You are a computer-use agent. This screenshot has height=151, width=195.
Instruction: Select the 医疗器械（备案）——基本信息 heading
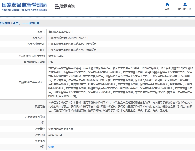click(20, 23)
